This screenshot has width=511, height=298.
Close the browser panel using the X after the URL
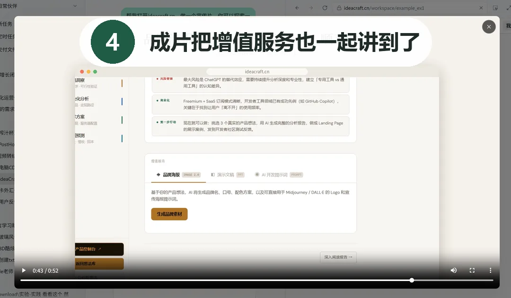point(481,8)
